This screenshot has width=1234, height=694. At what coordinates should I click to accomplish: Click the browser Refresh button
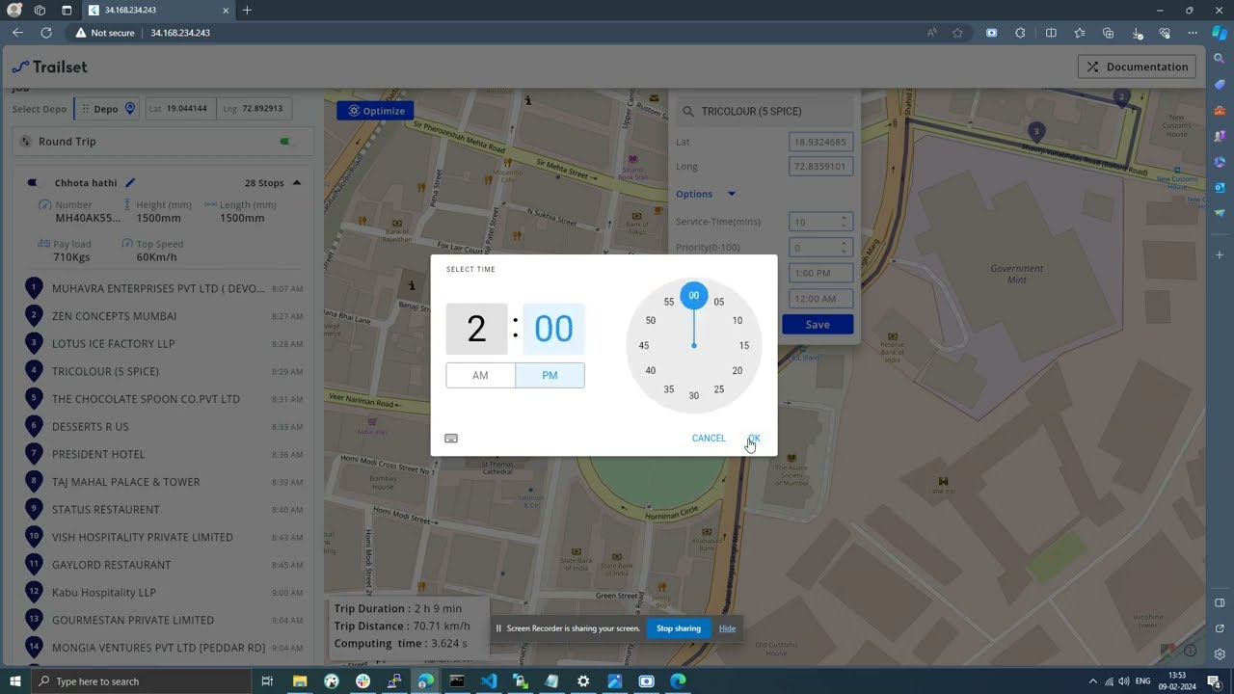point(45,33)
